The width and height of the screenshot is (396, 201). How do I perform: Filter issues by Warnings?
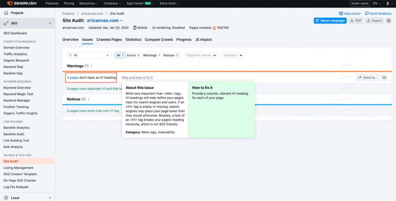pyautogui.click(x=152, y=55)
